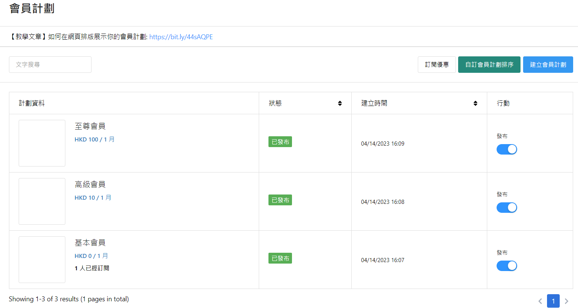The width and height of the screenshot is (578, 308).
Task: Open the 至尊會員 plan title
Action: (90, 126)
